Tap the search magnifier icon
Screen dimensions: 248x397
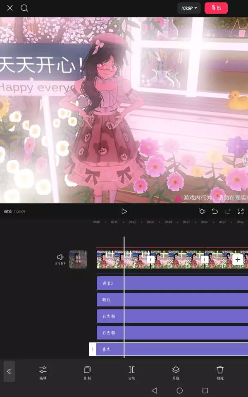coord(24,8)
